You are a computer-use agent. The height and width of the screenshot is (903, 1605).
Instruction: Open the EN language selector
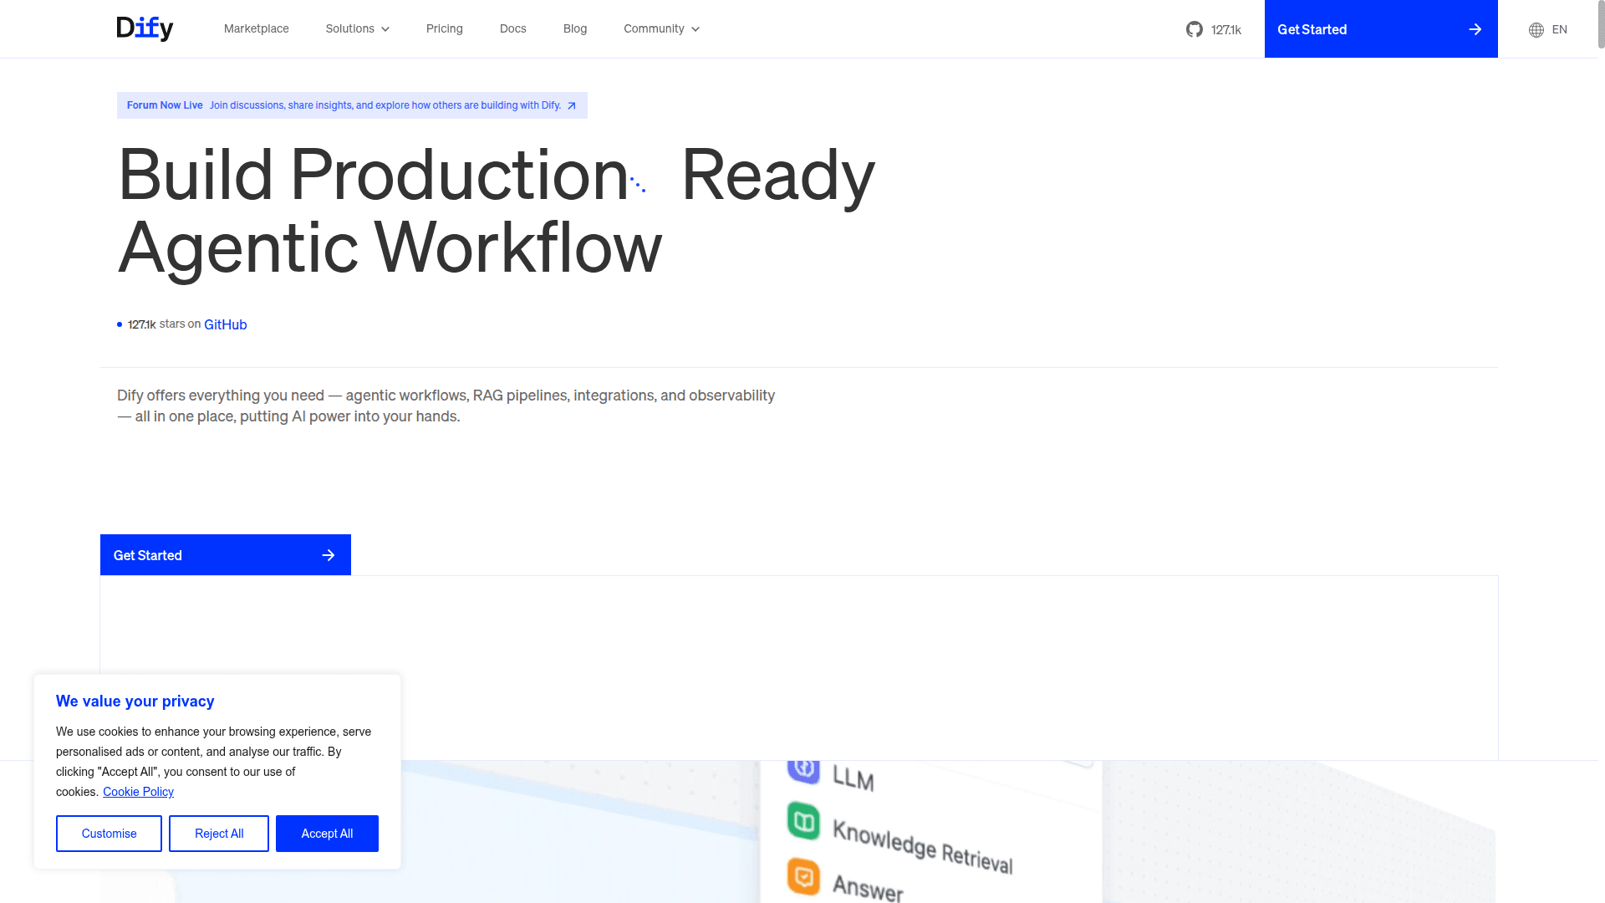[1558, 29]
